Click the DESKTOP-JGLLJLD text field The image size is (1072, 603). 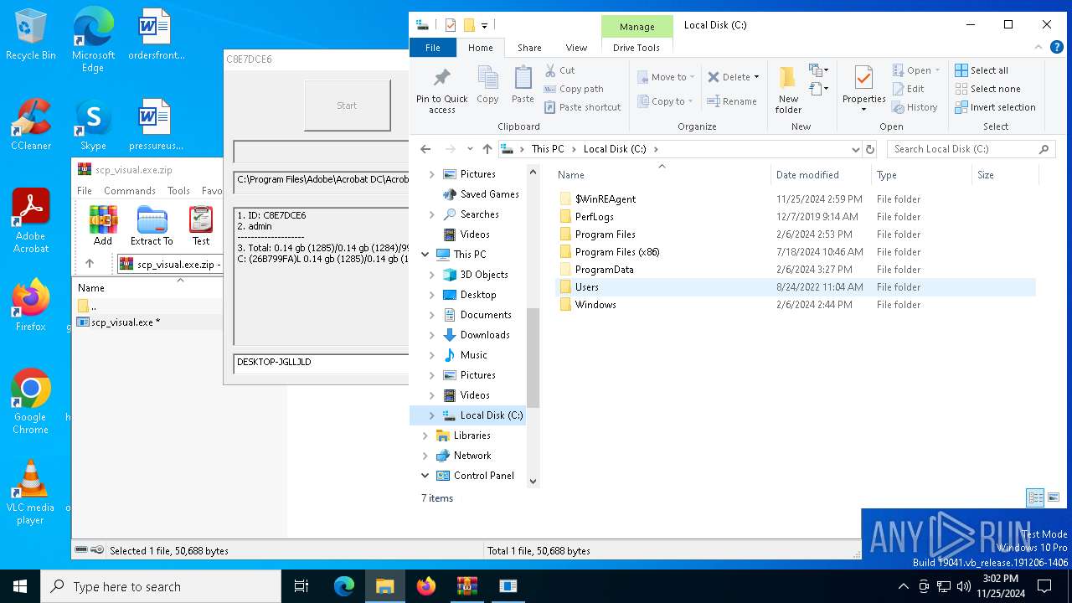[x=321, y=363]
